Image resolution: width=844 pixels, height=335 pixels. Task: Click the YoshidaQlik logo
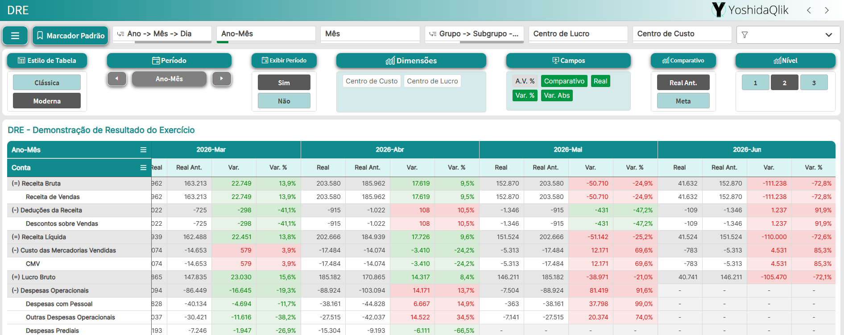click(x=750, y=10)
